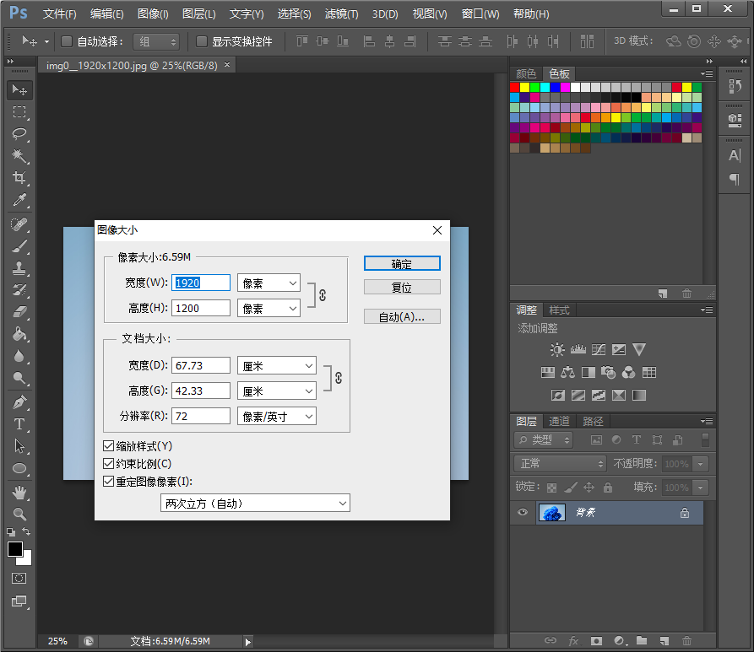Screen dimensions: 754x652
Task: Uncheck 缩放样式 checkbox
Action: coord(108,445)
